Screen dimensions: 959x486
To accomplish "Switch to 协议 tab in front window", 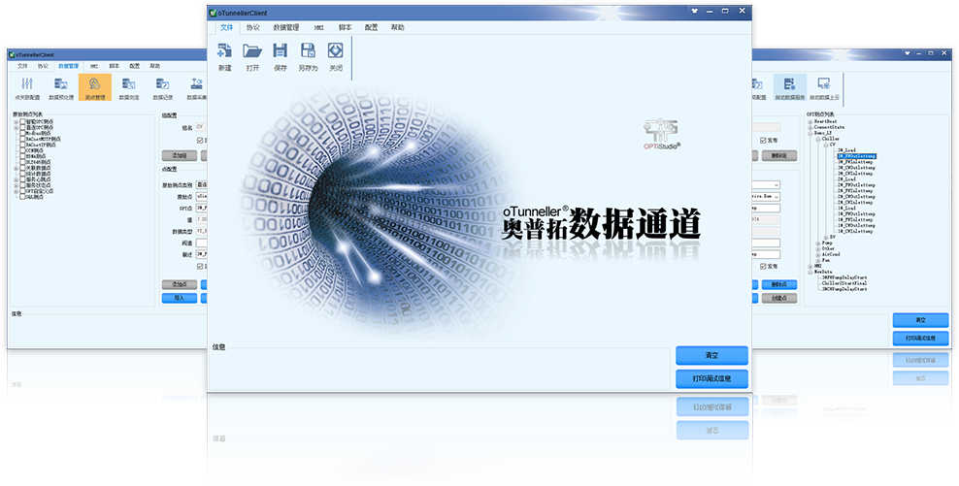I will coord(252,27).
